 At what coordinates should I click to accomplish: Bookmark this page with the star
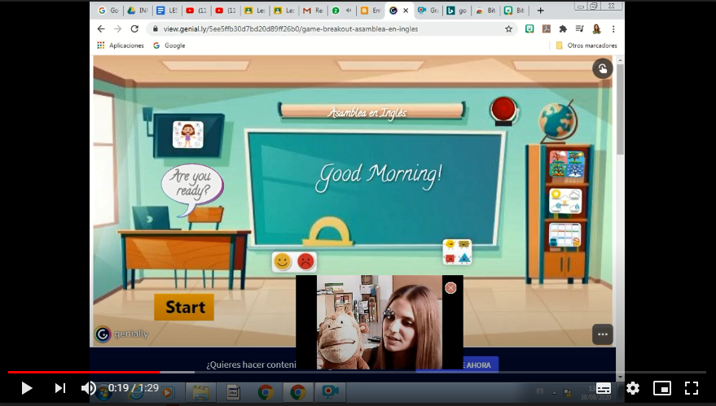click(x=508, y=28)
